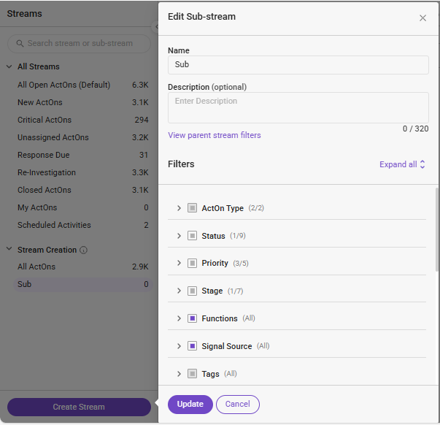
Task: Expand the Tags filter chevron
Action: pos(179,374)
